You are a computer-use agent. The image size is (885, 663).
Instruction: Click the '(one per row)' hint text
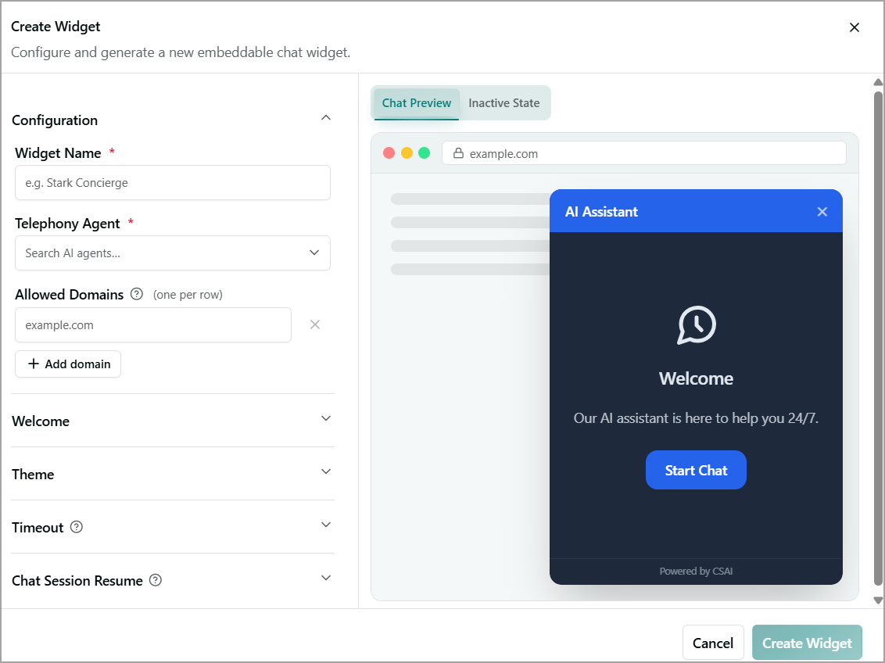point(188,295)
